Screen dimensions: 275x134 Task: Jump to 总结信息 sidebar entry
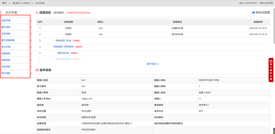[x=6, y=67]
